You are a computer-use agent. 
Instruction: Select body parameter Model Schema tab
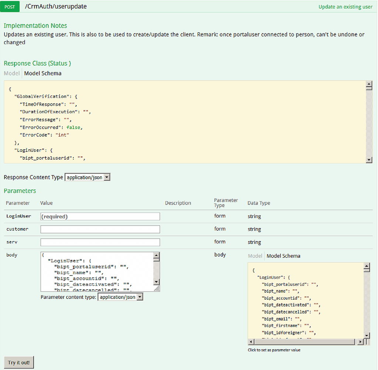click(x=283, y=256)
